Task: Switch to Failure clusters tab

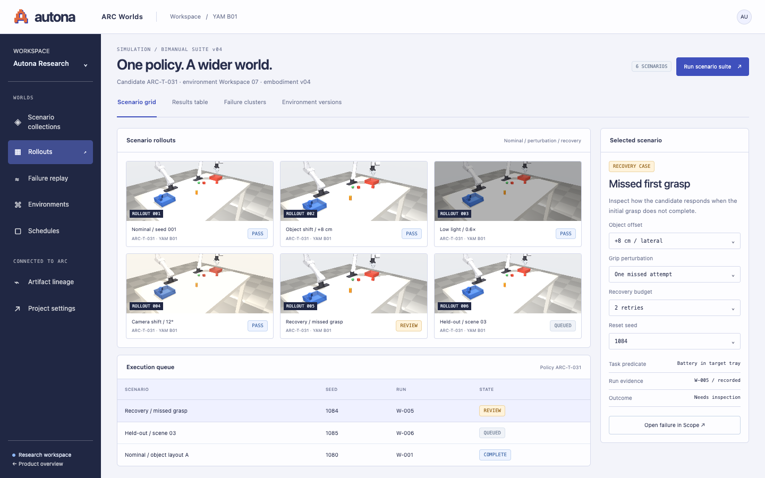Action: pos(245,102)
